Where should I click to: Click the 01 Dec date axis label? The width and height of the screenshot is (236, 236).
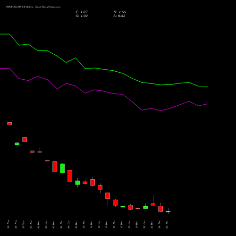[x=39, y=224]
